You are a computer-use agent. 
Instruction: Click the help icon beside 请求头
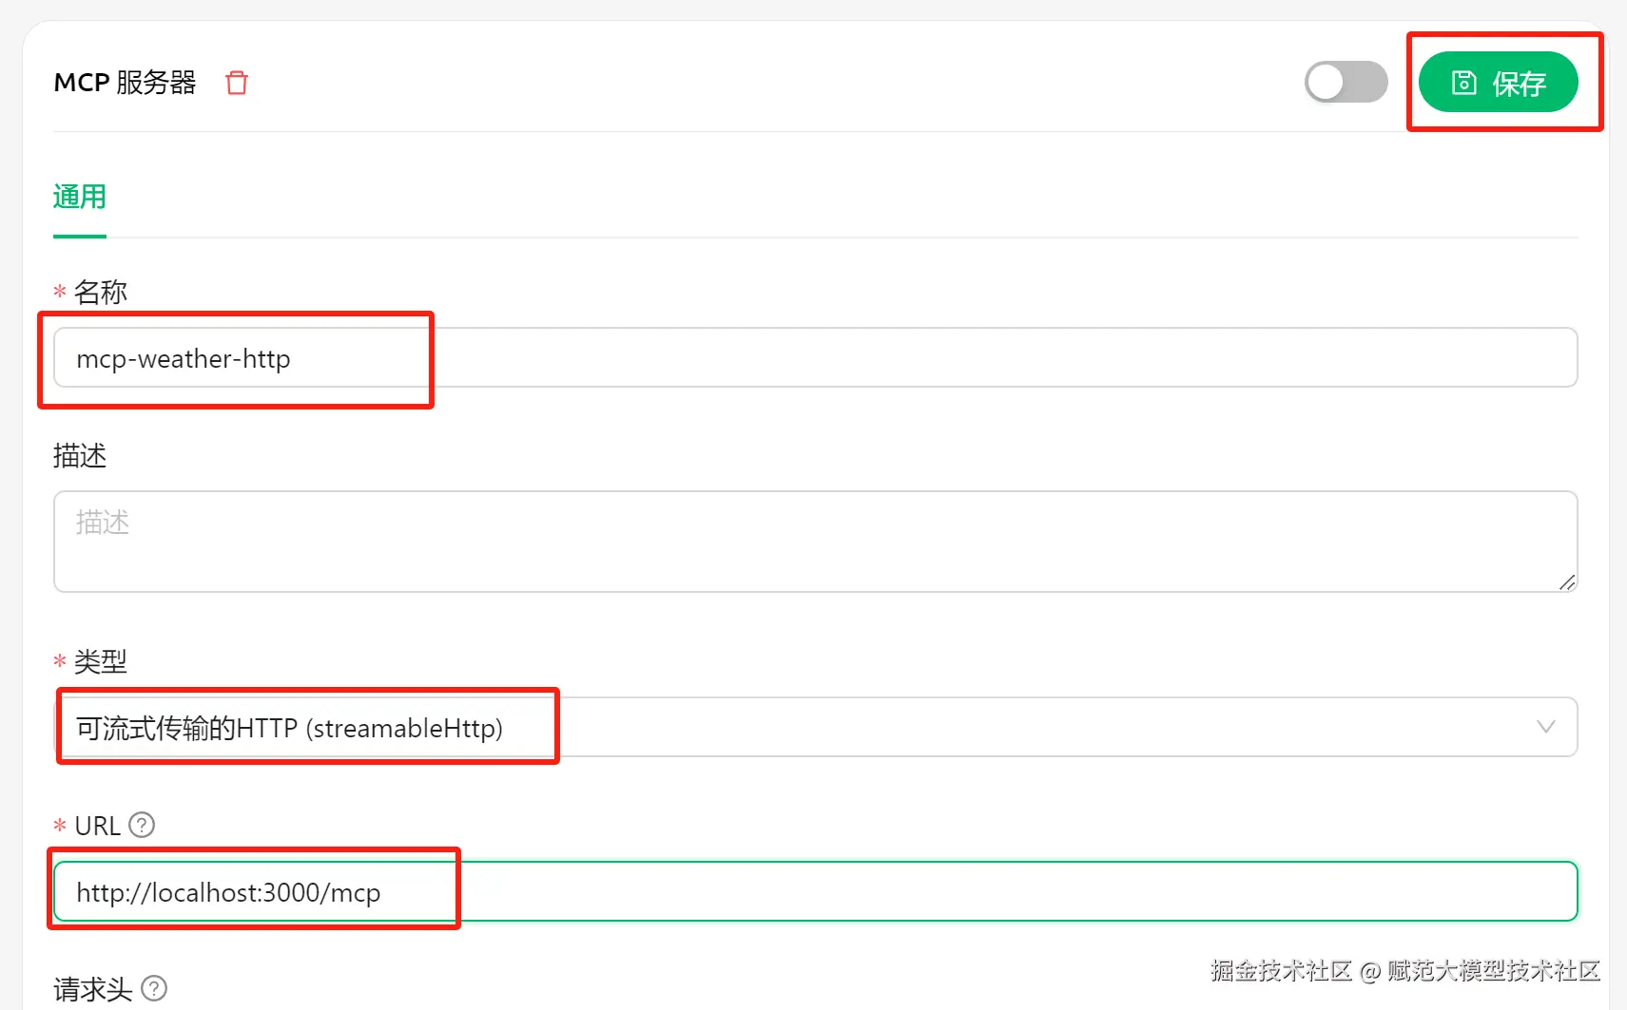154,989
